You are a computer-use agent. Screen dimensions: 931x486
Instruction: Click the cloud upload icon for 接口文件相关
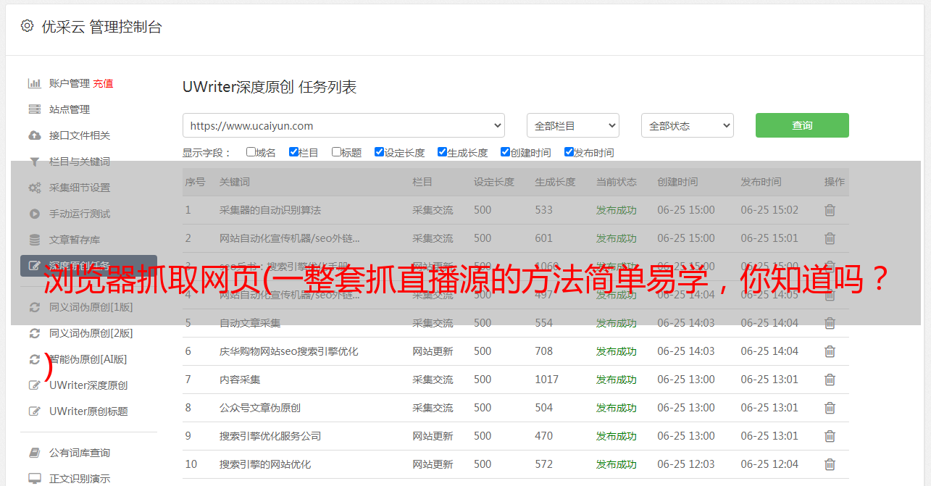point(34,135)
